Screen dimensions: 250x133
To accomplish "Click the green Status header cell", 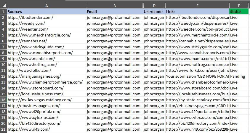I will tap(239, 11).
